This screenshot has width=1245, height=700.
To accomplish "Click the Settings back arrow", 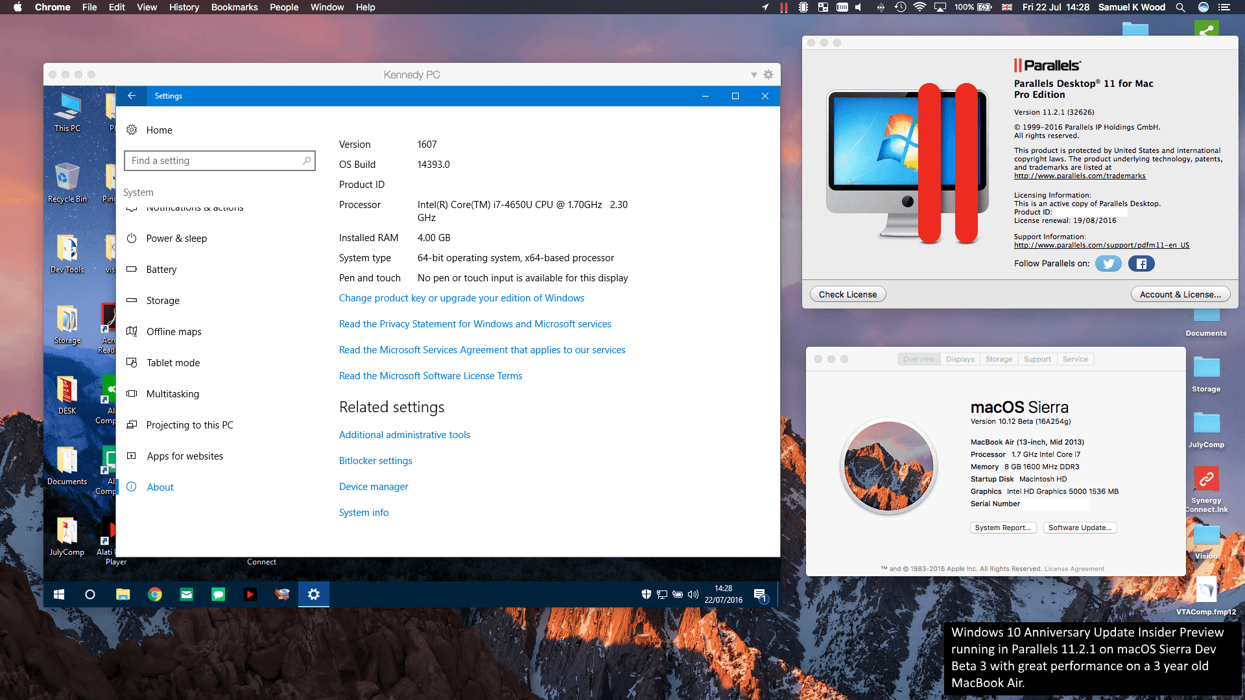I will click(132, 96).
